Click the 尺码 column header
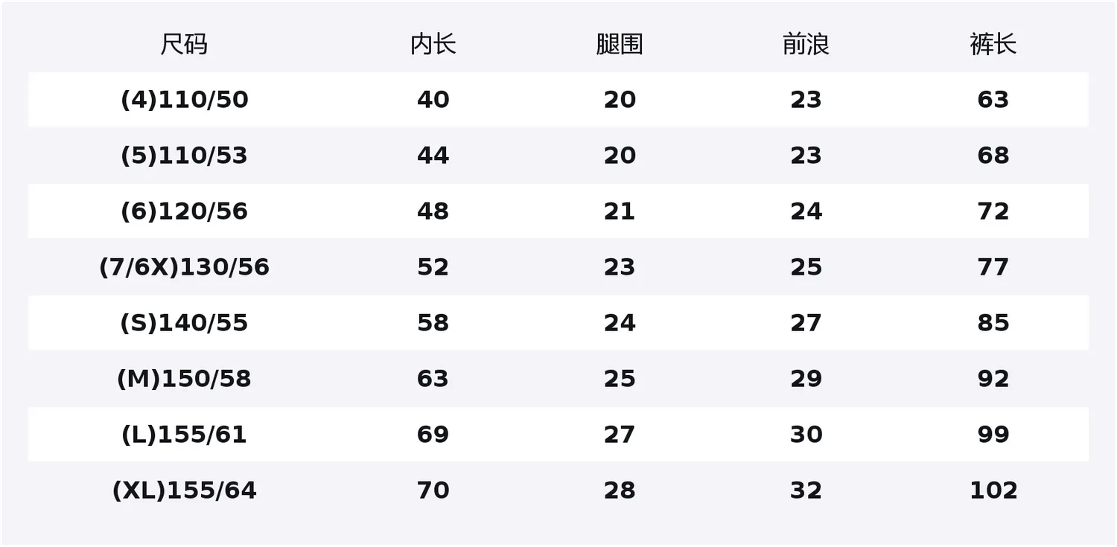This screenshot has width=1117, height=547. (x=184, y=45)
